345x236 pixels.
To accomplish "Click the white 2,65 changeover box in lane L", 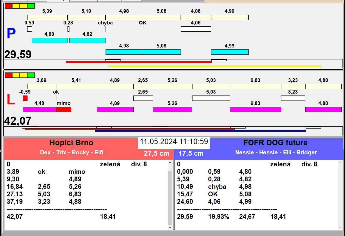I will [143, 98].
